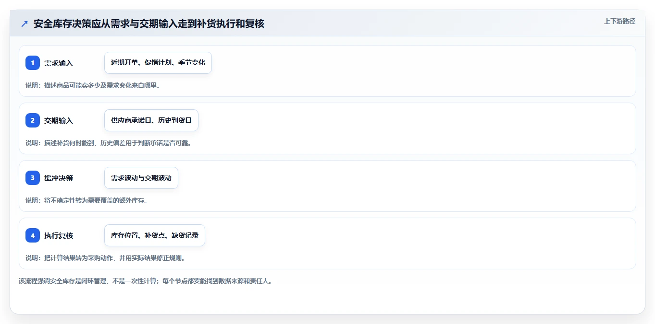Image resolution: width=655 pixels, height=324 pixels.
Task: Click the heading 安全库存决策应从需求与交期输入走到补货执行和复核
Action: (x=149, y=23)
